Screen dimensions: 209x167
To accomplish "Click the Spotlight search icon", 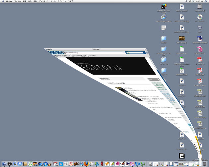I will click(x=206, y=1).
